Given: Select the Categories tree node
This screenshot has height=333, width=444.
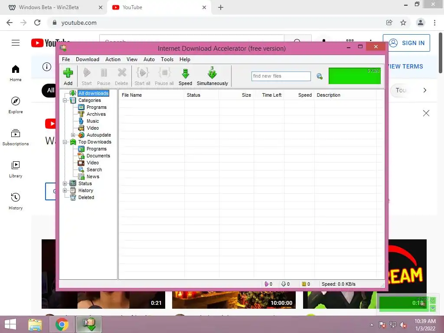Looking at the screenshot, I should click(x=89, y=100).
